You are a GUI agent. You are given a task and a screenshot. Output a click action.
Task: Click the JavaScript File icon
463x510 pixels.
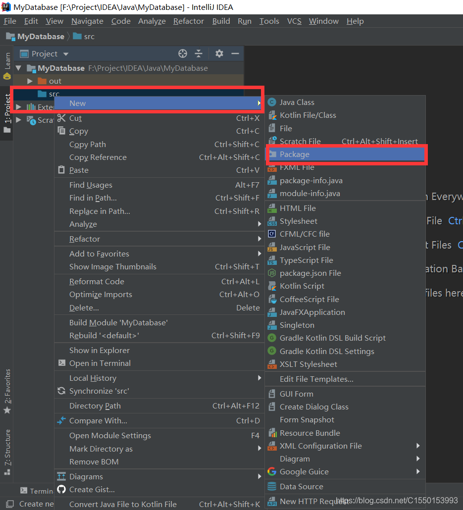click(x=272, y=248)
